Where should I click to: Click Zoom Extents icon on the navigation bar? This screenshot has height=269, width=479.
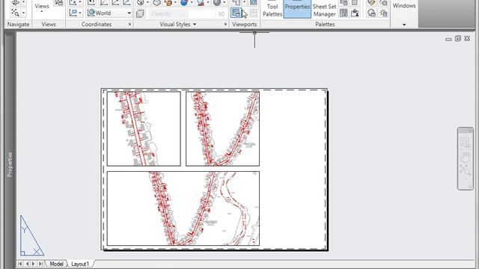click(466, 170)
